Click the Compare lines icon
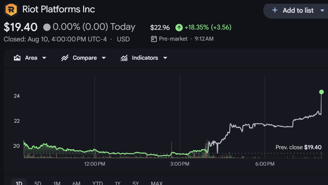 [x=65, y=58]
